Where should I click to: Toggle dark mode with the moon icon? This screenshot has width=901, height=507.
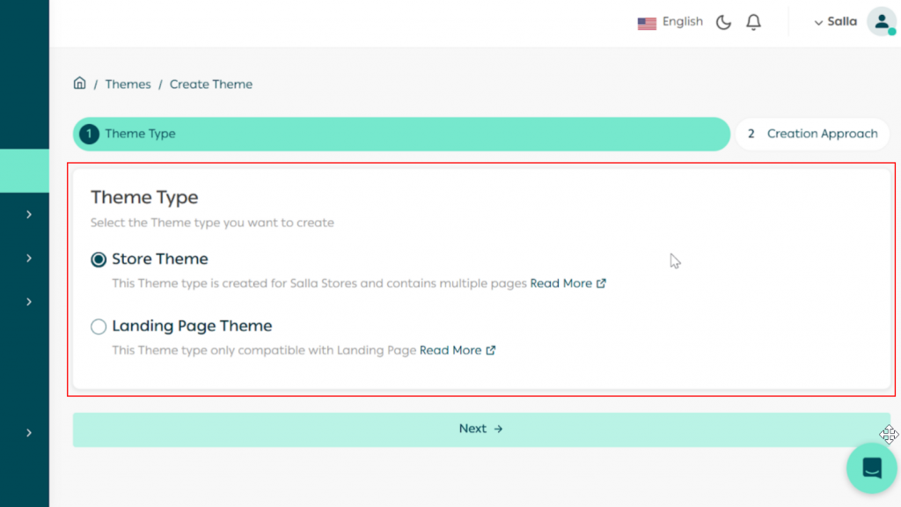(x=722, y=22)
